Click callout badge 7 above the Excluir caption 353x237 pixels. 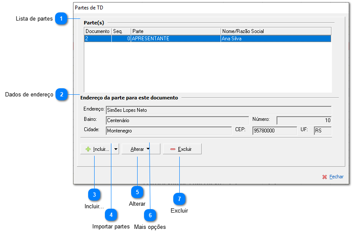point(179,199)
